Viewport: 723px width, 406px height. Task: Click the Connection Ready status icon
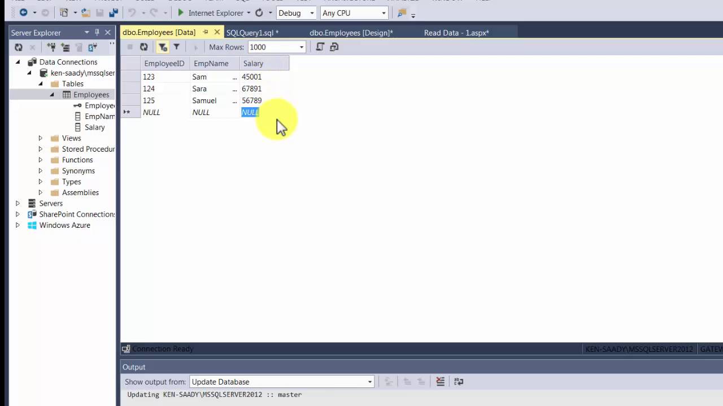point(126,349)
